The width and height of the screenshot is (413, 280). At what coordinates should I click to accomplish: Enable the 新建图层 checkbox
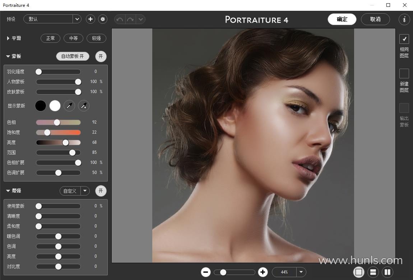click(404, 73)
